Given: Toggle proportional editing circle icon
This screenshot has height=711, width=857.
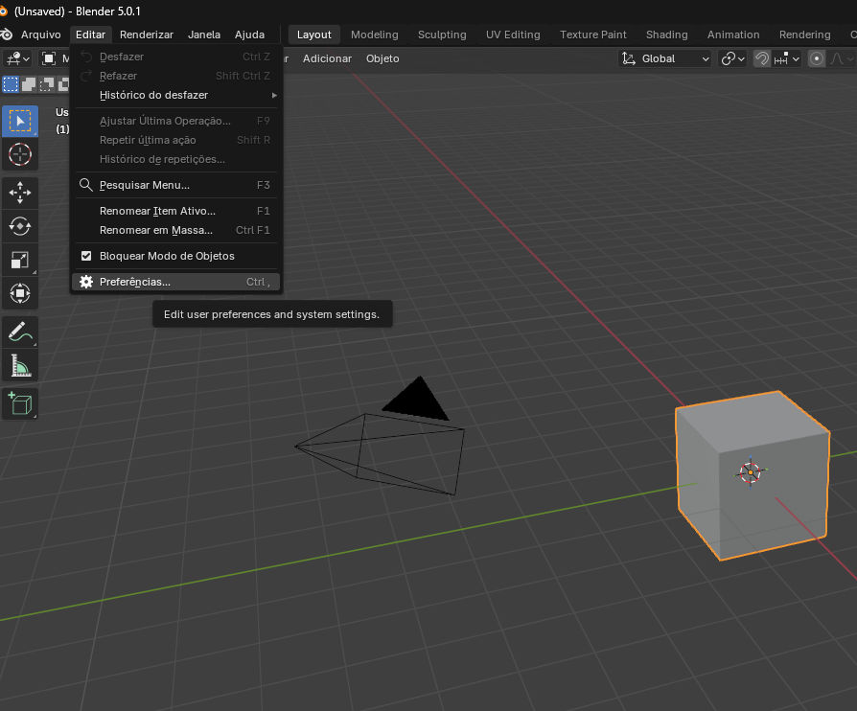Looking at the screenshot, I should pos(816,58).
